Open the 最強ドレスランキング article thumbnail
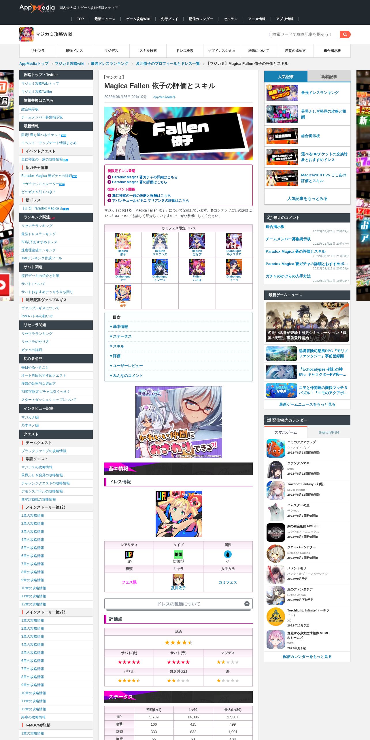Image resolution: width=370 pixels, height=740 pixels. (282, 93)
